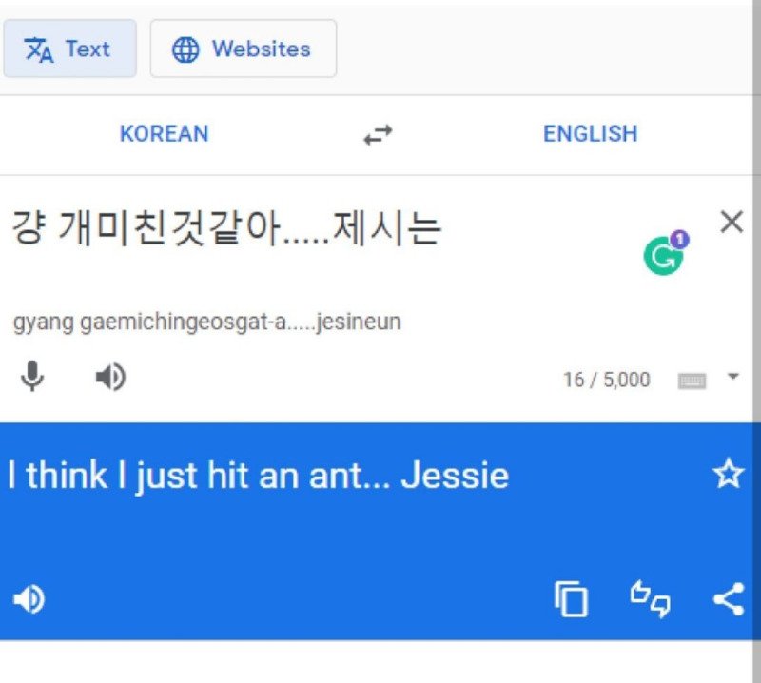The width and height of the screenshot is (761, 683).
Task: Toggle the on-screen keyboard input tool
Action: [x=692, y=381]
